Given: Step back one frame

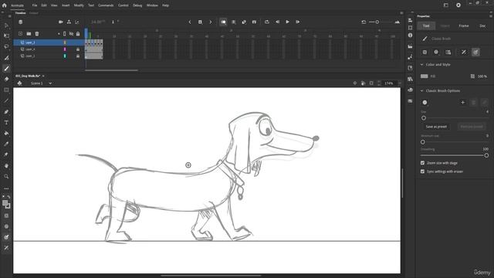Looking at the screenshot, I should point(277,22).
